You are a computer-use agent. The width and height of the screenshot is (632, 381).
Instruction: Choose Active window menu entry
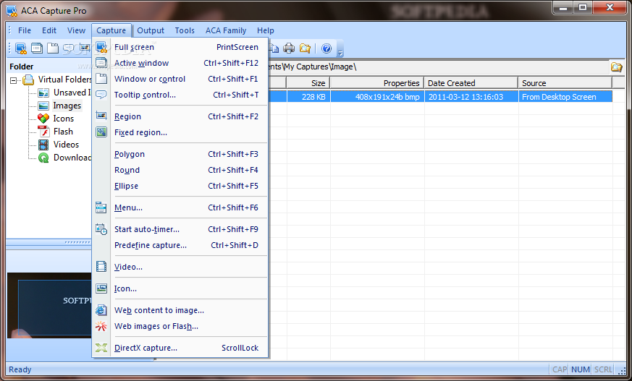click(180, 63)
